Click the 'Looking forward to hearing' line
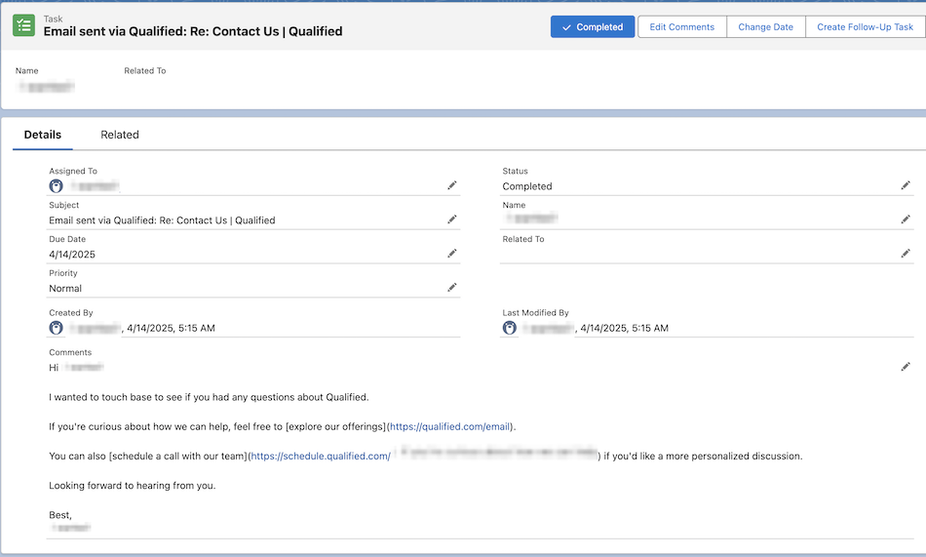 point(133,486)
